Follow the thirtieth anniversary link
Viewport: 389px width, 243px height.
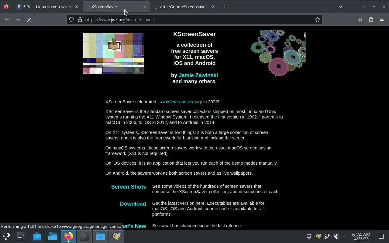(182, 102)
